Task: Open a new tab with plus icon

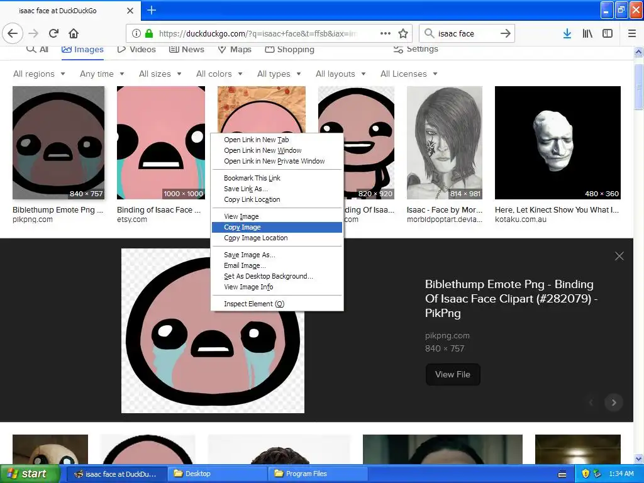Action: pyautogui.click(x=152, y=10)
